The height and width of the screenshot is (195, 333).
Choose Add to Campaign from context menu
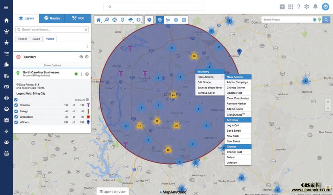(x=237, y=82)
